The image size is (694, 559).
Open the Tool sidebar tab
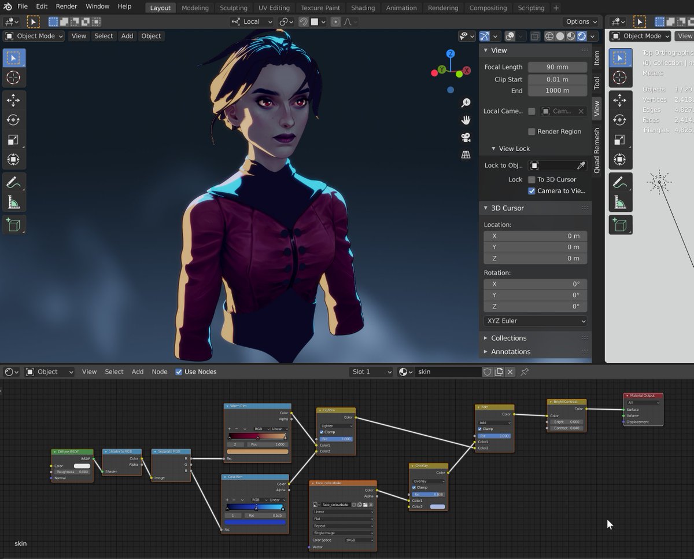(x=597, y=83)
